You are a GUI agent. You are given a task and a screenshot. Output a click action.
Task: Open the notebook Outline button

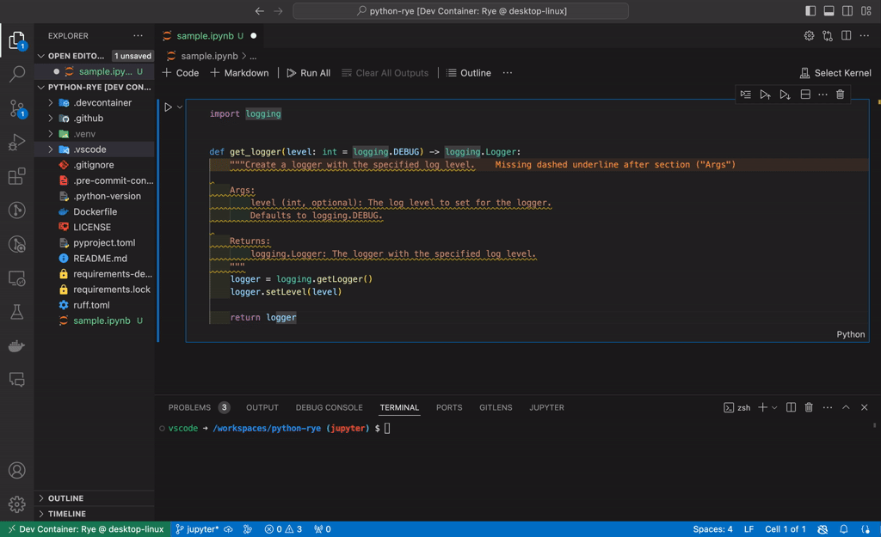469,73
